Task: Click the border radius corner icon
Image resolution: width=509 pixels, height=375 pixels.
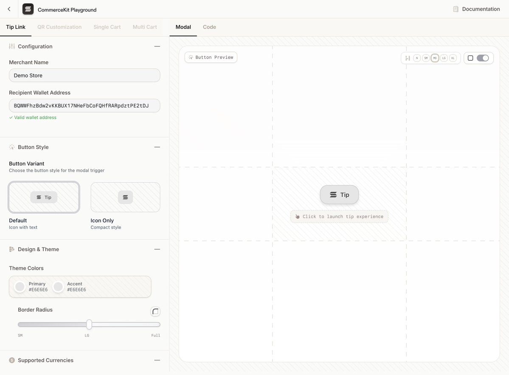Action: [x=155, y=311]
